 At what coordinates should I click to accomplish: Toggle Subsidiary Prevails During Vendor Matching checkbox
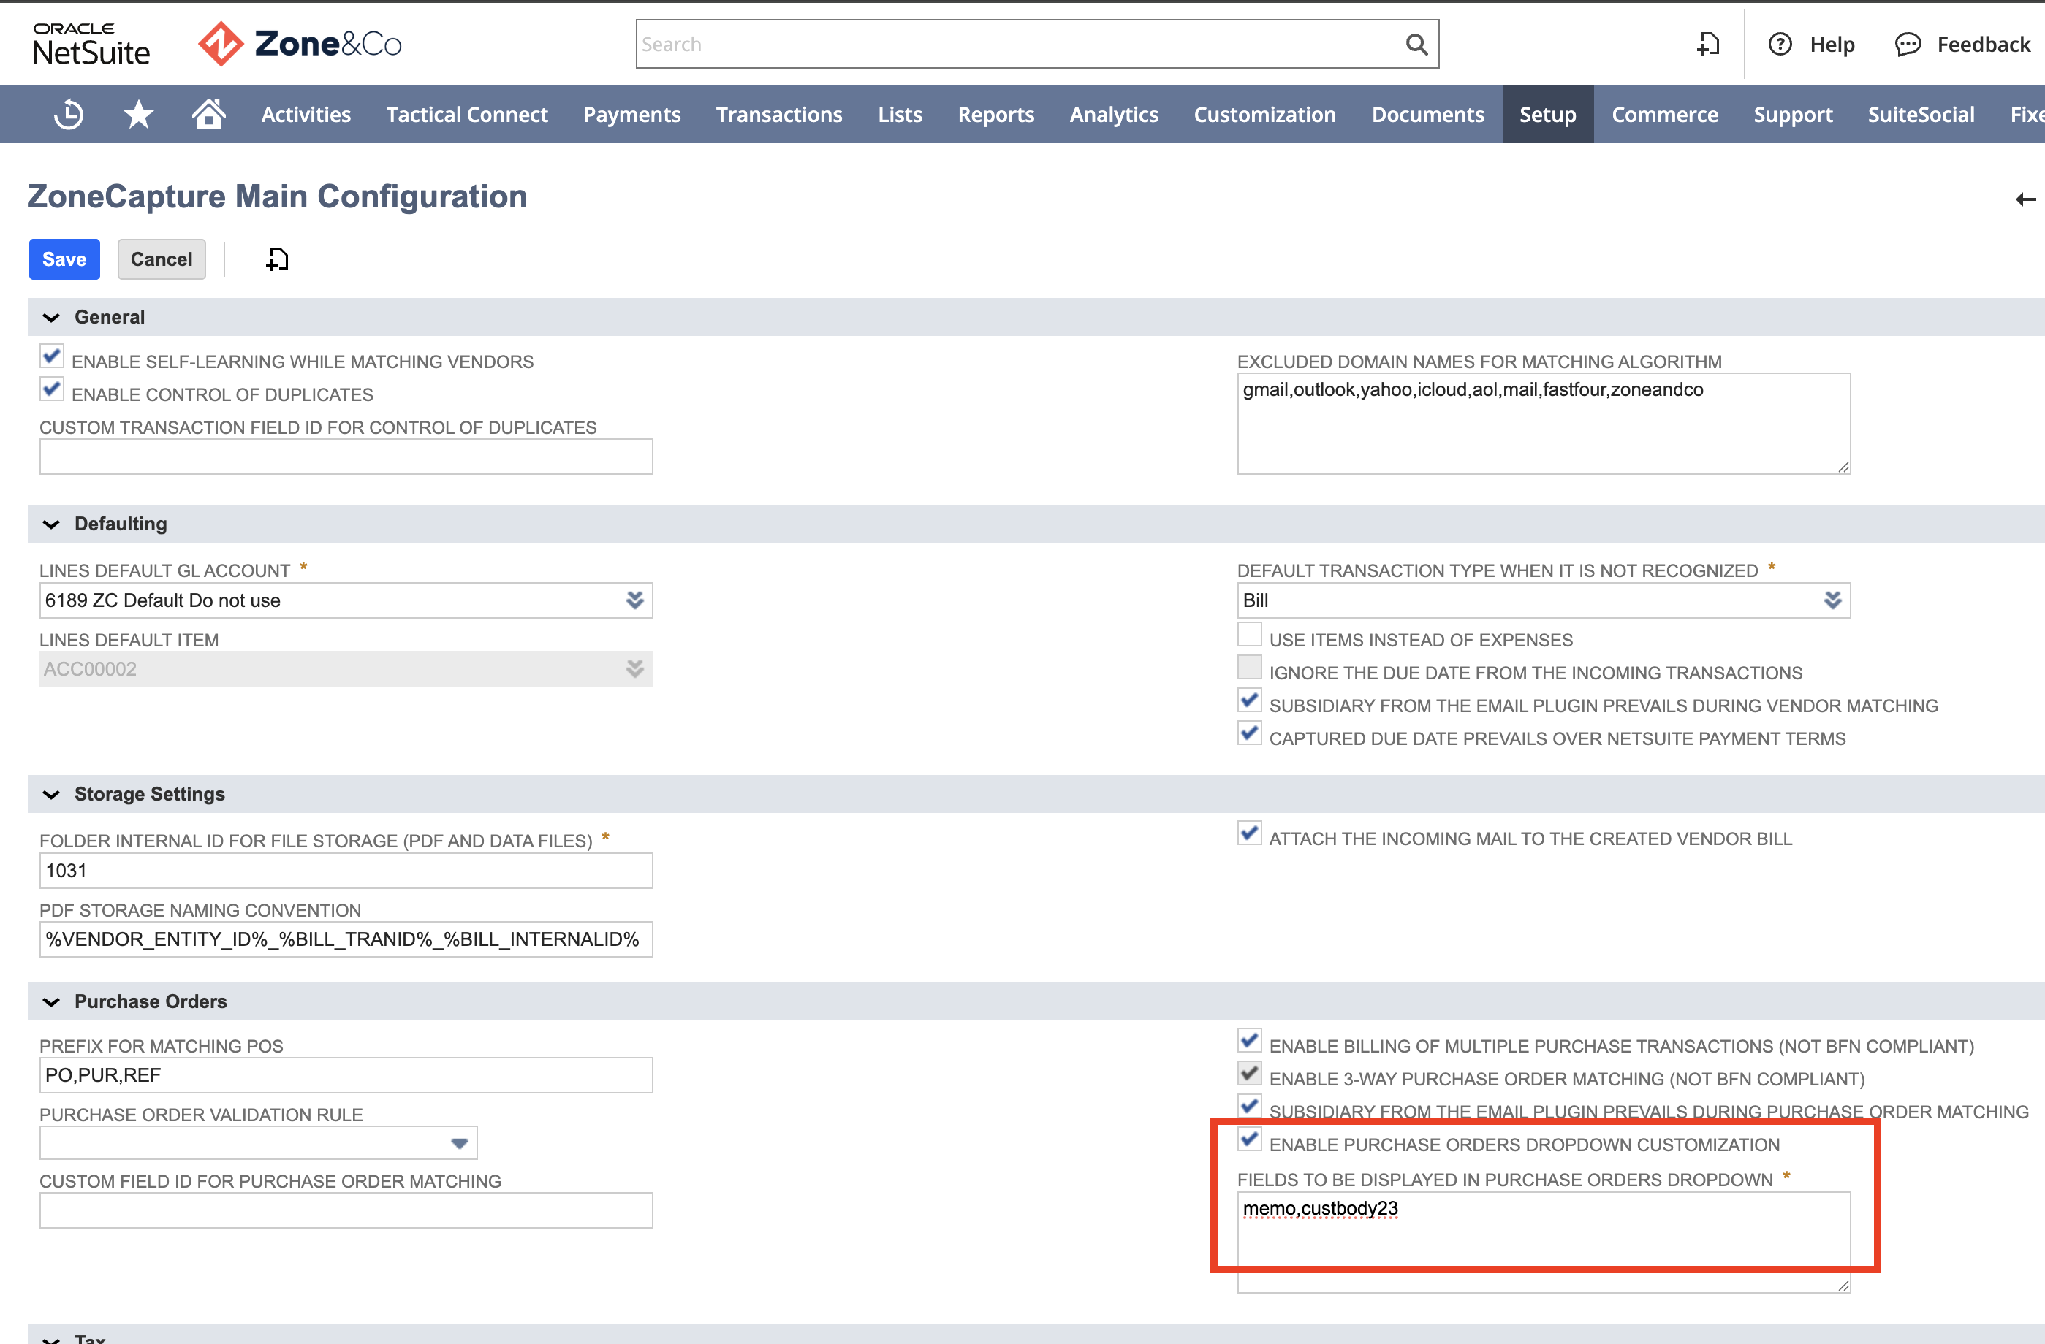point(1249,700)
